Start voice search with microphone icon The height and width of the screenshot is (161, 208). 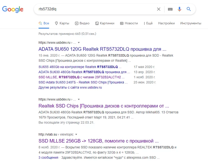tap(179, 9)
